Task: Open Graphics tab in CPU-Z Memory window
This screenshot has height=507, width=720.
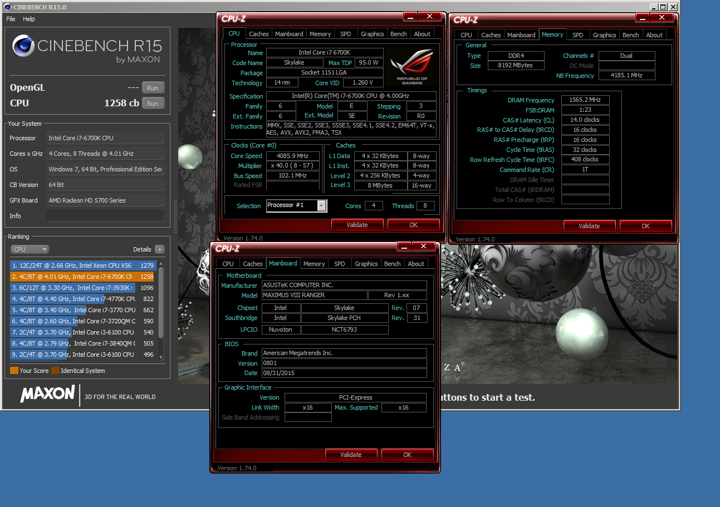Action: coord(605,35)
